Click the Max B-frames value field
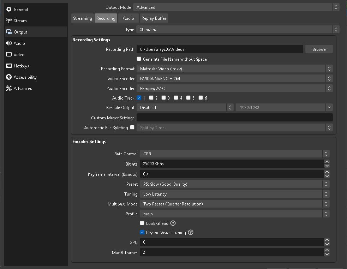This screenshot has width=347, height=269. point(232,252)
